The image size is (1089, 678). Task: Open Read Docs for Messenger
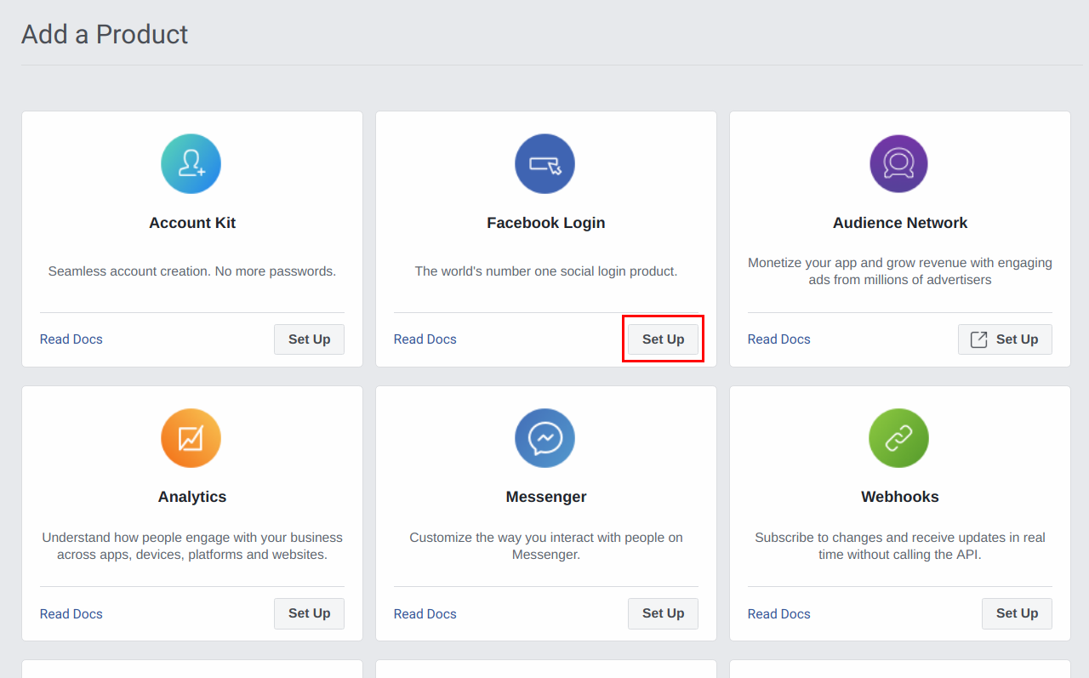point(425,614)
